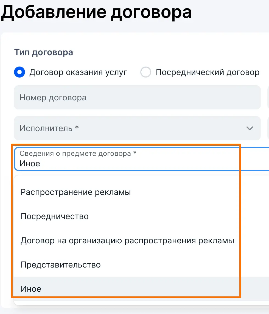Select Договор на организацию распространения рекламы option
This screenshot has width=269, height=314.
(127, 241)
